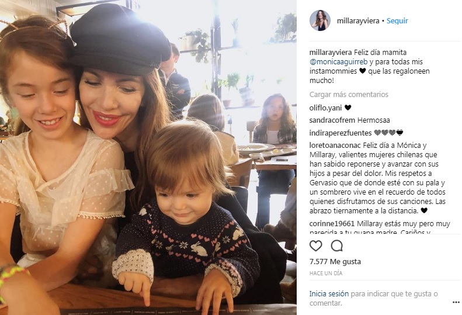Viewport: 462px width, 315px height.
Task: Open the Hace un día timestamp
Action: coord(326,274)
